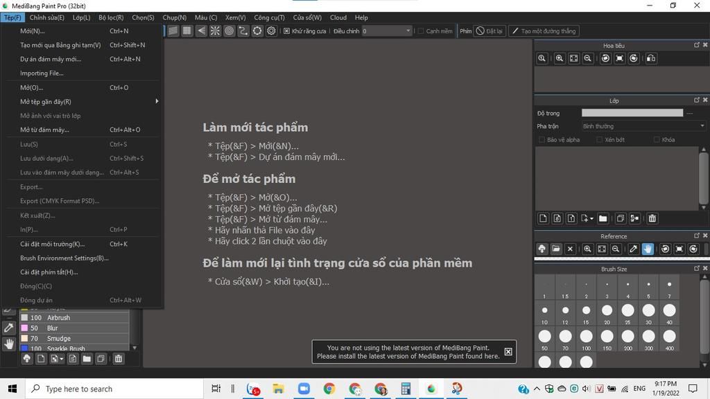
Task: Expand the Mở tệp gần đây submenu
Action: (83, 102)
